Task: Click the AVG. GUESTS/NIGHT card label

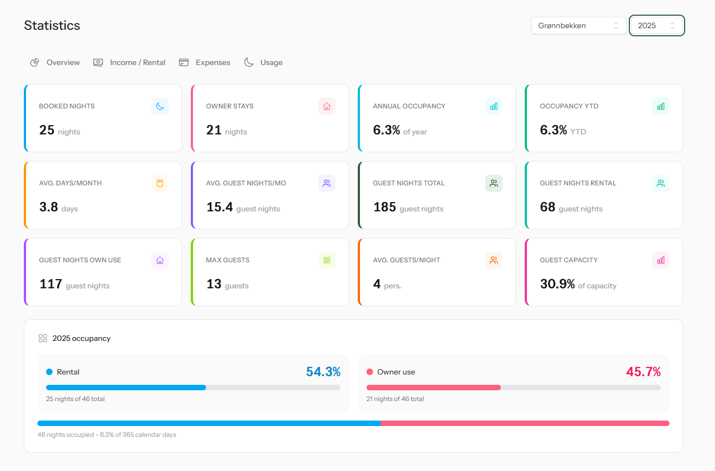Action: point(407,260)
